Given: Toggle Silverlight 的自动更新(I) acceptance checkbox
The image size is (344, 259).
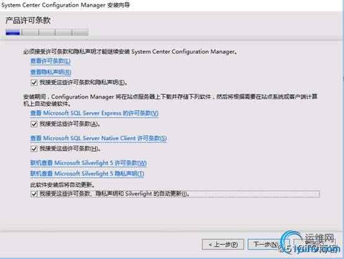Looking at the screenshot, I should 34,194.
